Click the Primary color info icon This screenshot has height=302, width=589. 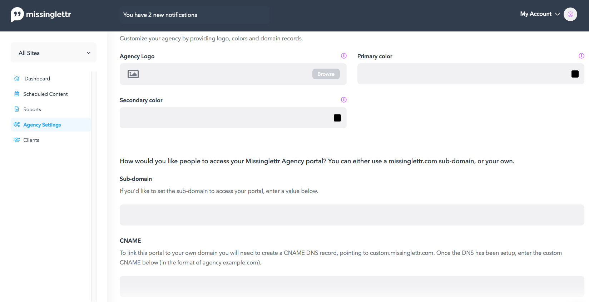click(x=581, y=56)
